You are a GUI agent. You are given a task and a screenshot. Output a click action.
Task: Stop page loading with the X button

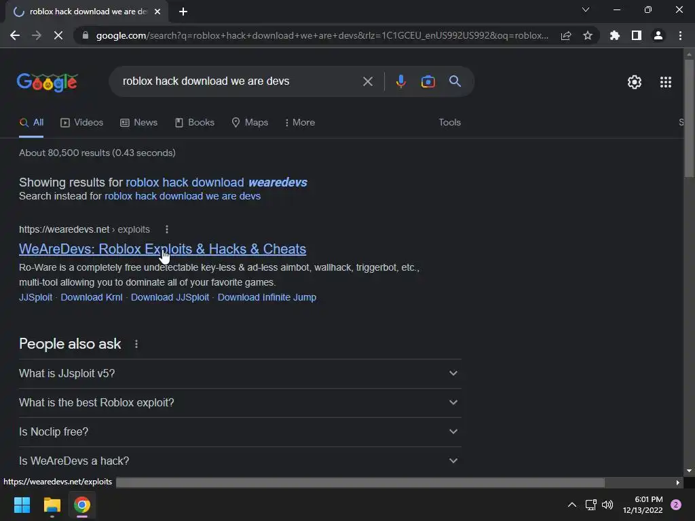click(x=58, y=35)
